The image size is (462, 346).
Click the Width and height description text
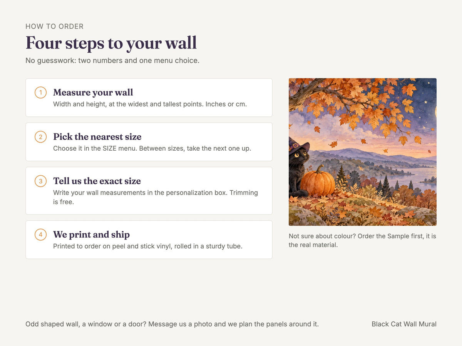pos(150,104)
